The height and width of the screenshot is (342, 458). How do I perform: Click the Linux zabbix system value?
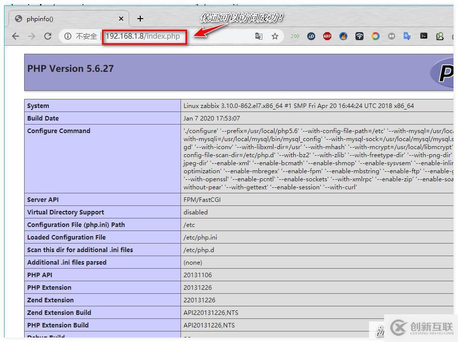[x=299, y=105]
